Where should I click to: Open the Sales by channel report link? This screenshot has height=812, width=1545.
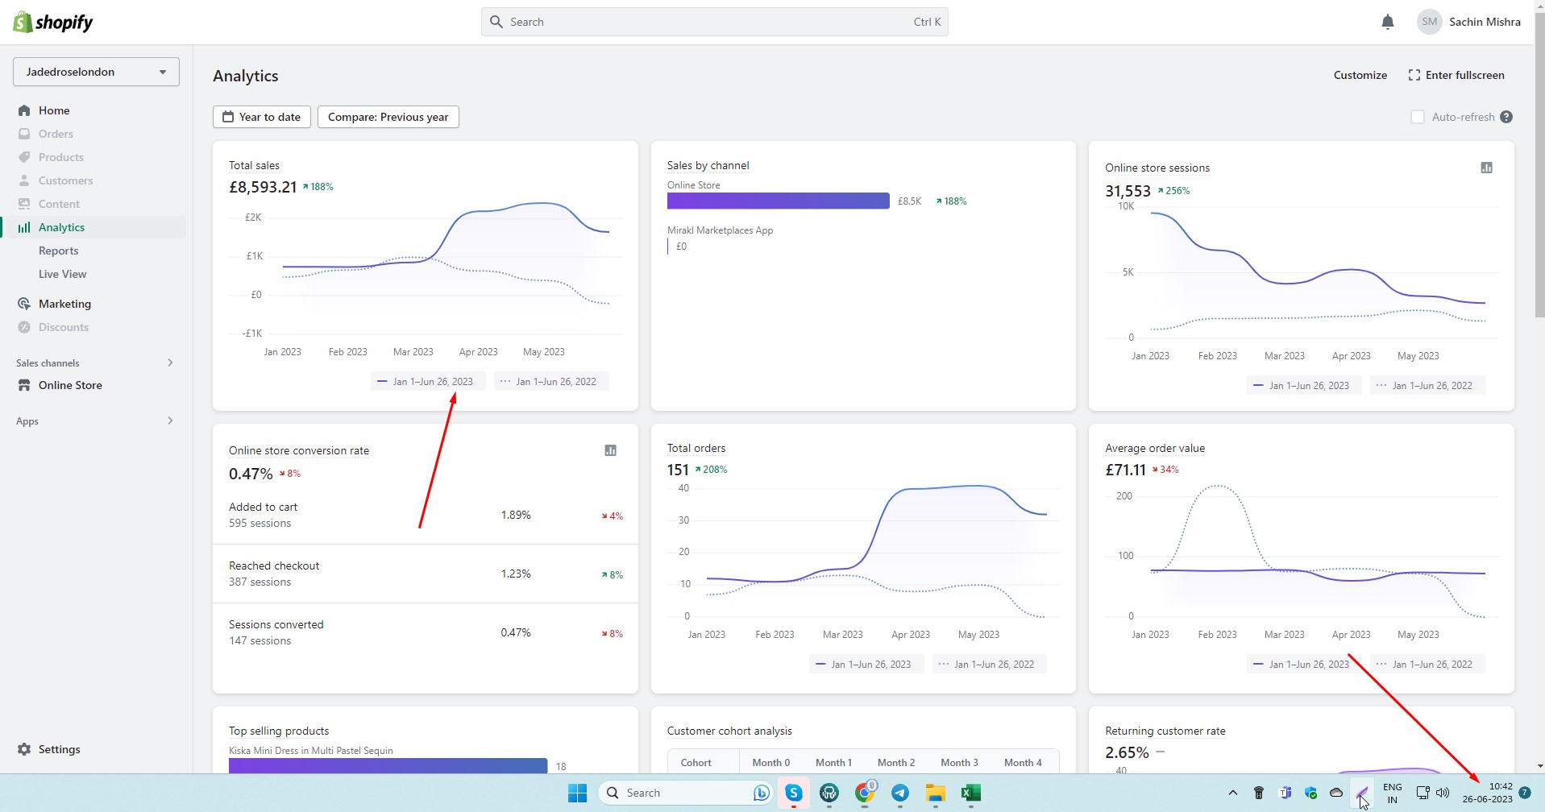[708, 165]
